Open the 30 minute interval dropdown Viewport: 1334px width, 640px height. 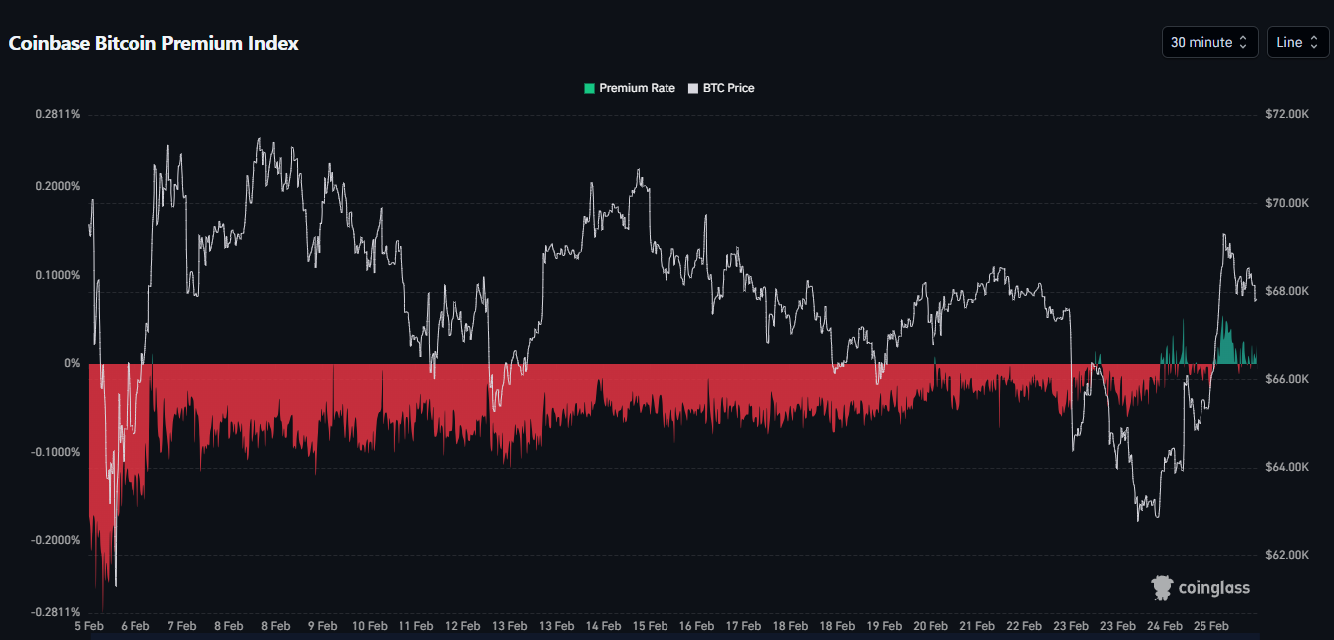(x=1208, y=42)
